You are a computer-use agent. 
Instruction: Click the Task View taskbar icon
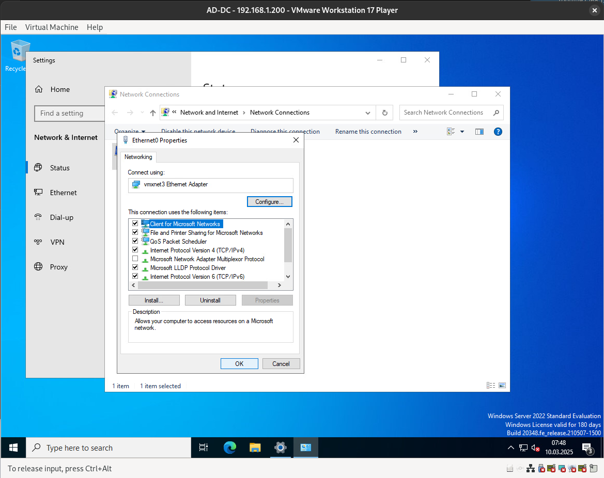(204, 448)
